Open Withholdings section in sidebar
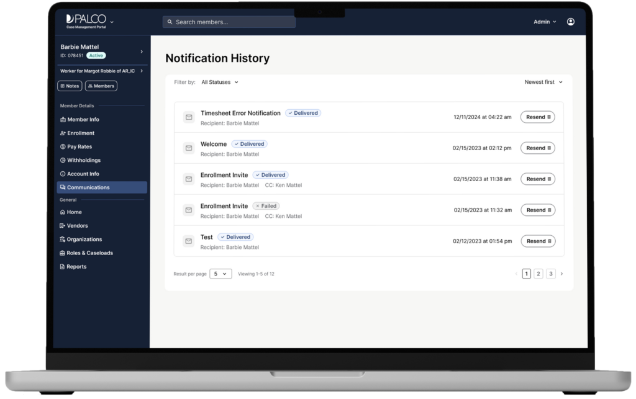636x399 pixels. 84,160
